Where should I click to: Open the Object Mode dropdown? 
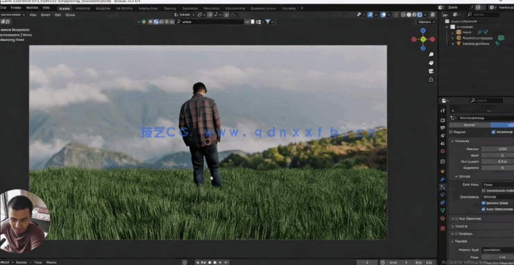(13, 15)
